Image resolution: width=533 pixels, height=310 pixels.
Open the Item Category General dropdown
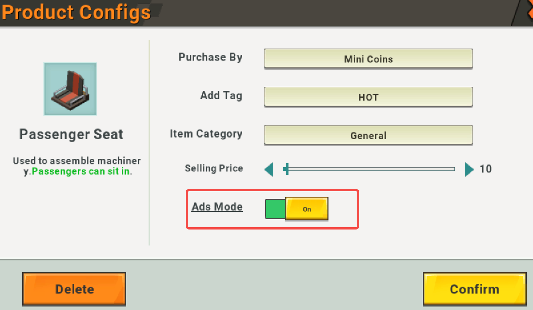click(x=368, y=135)
